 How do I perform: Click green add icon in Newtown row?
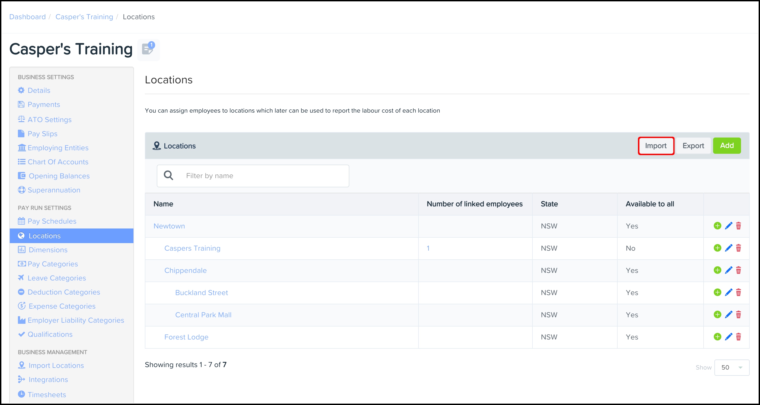click(x=717, y=226)
